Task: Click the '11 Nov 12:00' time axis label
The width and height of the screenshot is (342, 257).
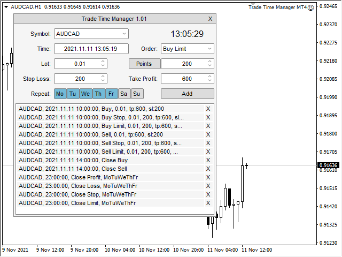Action: pos(257,250)
